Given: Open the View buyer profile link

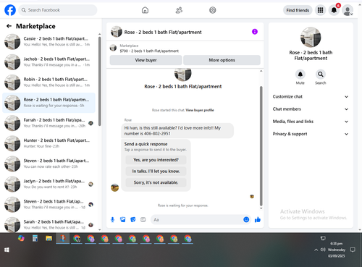Looking at the screenshot, I should point(200,110).
